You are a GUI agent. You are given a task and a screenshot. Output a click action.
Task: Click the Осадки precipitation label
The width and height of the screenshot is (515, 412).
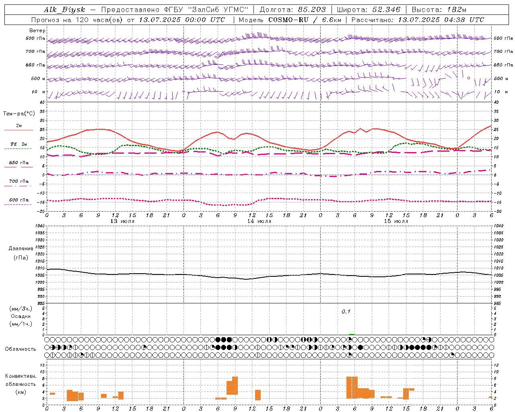click(21, 316)
